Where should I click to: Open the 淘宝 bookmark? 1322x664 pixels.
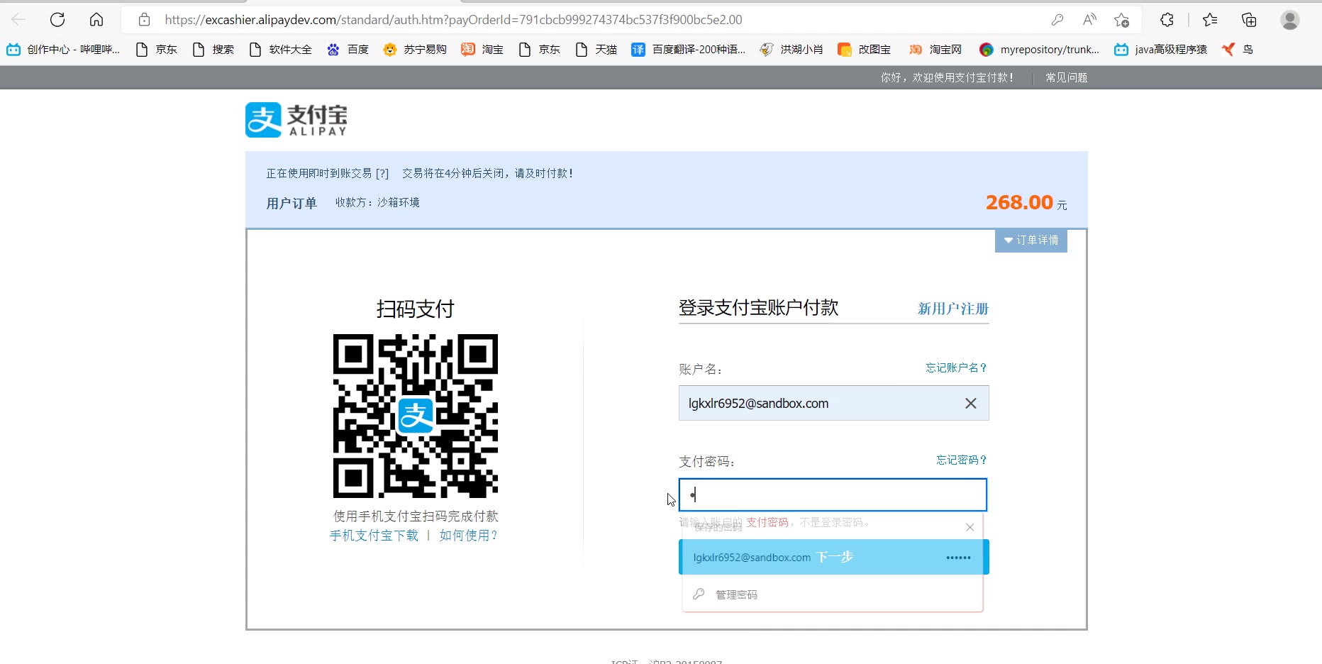482,49
